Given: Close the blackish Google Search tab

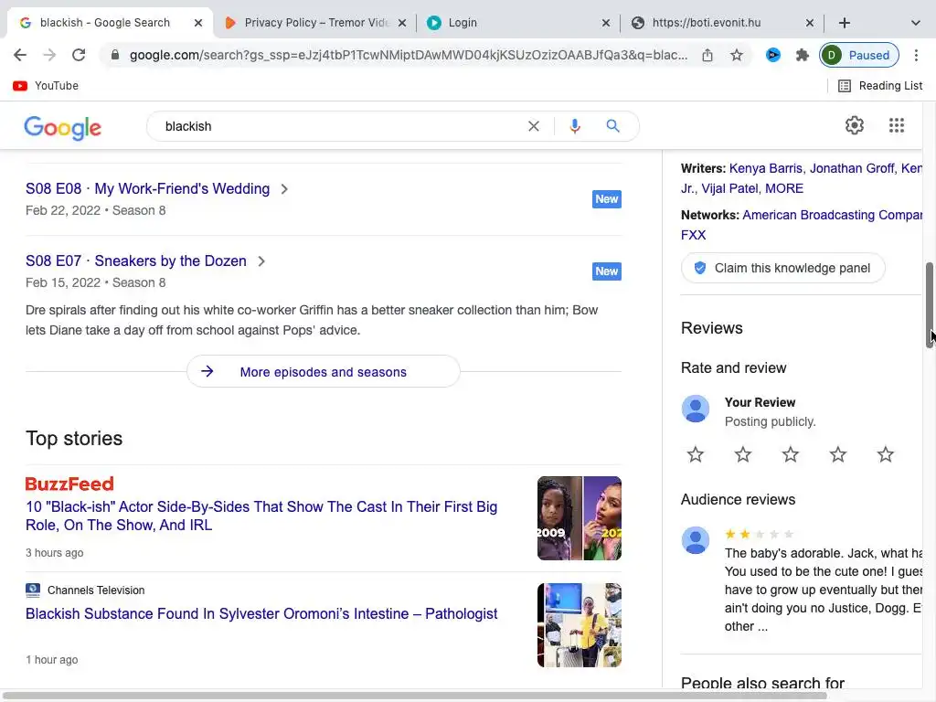Looking at the screenshot, I should (198, 23).
